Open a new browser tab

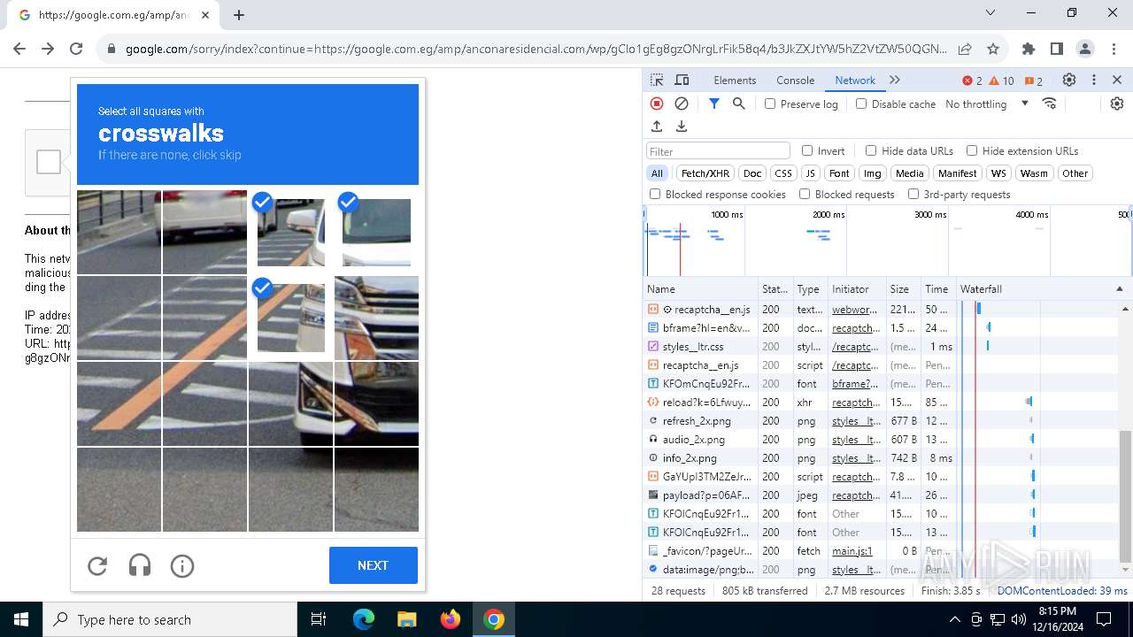pos(239,14)
